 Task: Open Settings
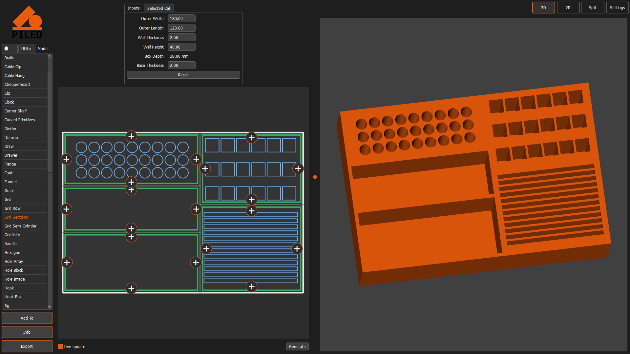(x=617, y=8)
